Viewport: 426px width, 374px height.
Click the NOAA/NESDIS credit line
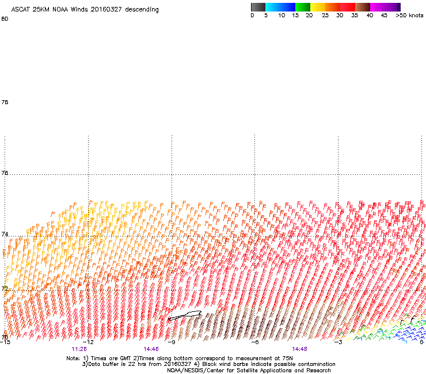click(x=249, y=371)
